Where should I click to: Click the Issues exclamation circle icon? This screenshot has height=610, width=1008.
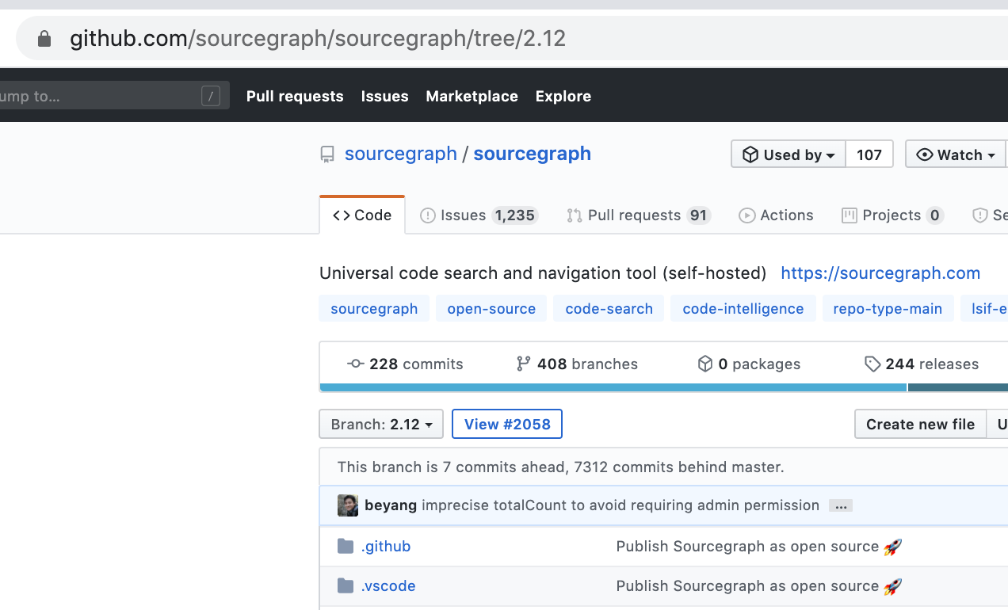coord(428,215)
